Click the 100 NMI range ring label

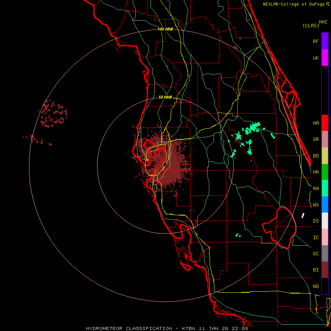[x=165, y=29]
